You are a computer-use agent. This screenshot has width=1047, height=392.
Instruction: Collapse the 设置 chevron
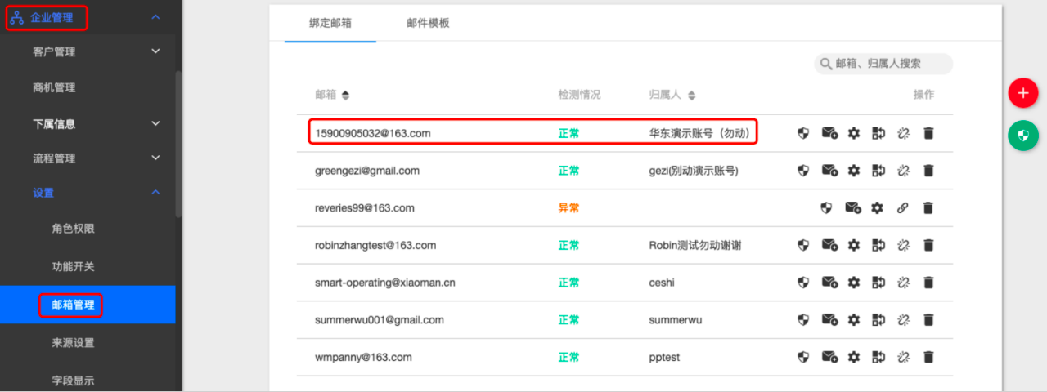coord(155,193)
